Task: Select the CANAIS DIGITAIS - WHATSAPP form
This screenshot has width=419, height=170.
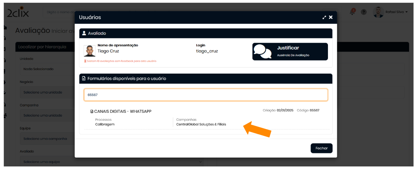Action: (123, 111)
